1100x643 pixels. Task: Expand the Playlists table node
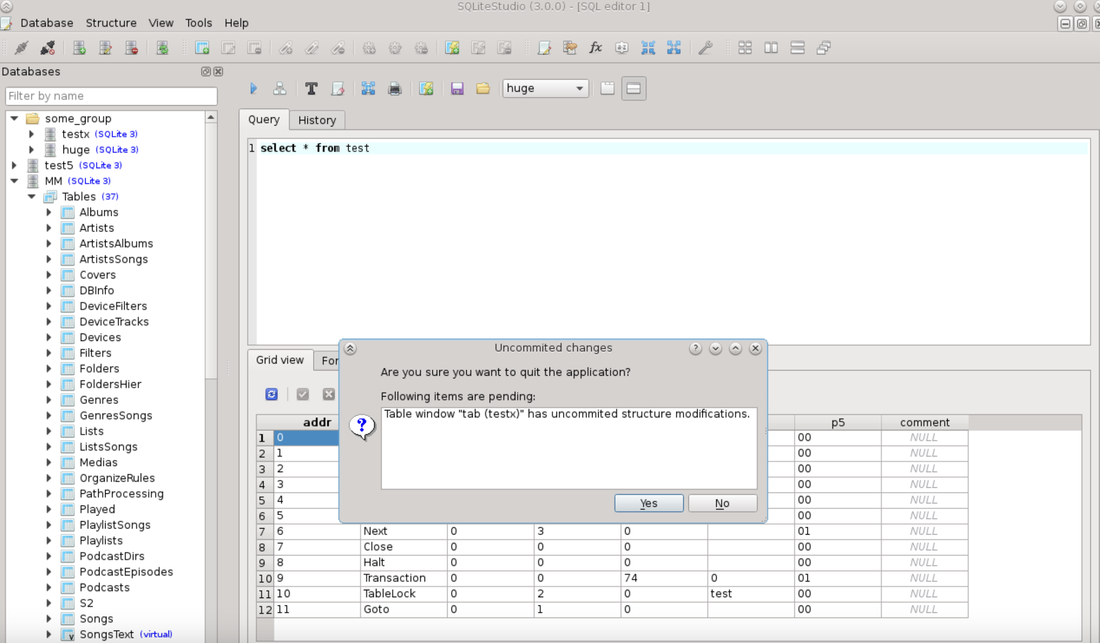tap(49, 541)
